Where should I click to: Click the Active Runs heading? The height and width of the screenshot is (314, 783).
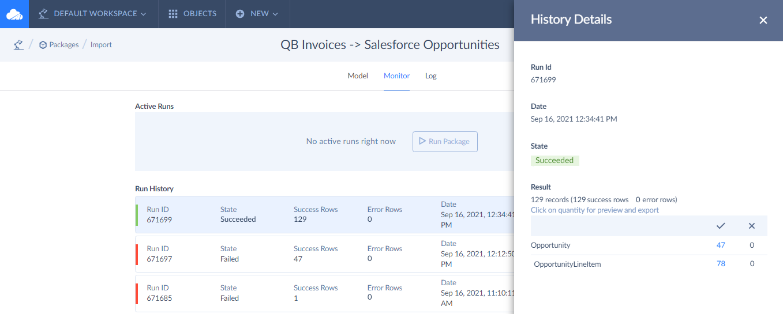pos(154,106)
